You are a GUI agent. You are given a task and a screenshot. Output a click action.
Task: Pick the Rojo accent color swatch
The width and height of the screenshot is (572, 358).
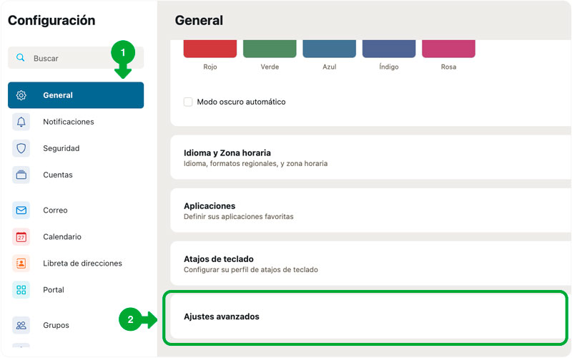pos(210,49)
